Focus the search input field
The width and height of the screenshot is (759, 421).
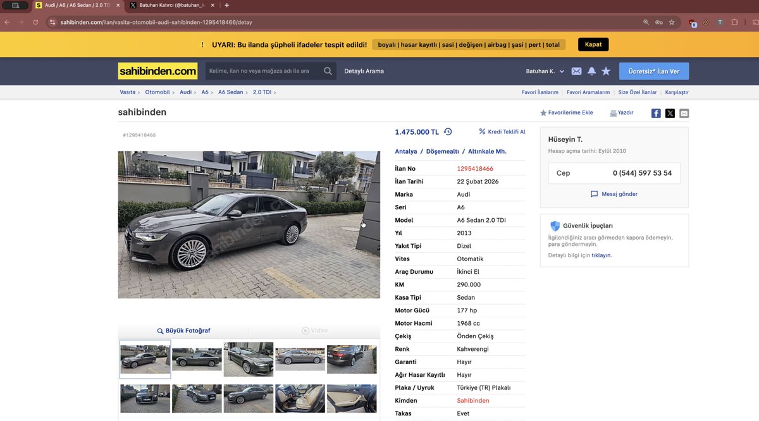click(264, 71)
